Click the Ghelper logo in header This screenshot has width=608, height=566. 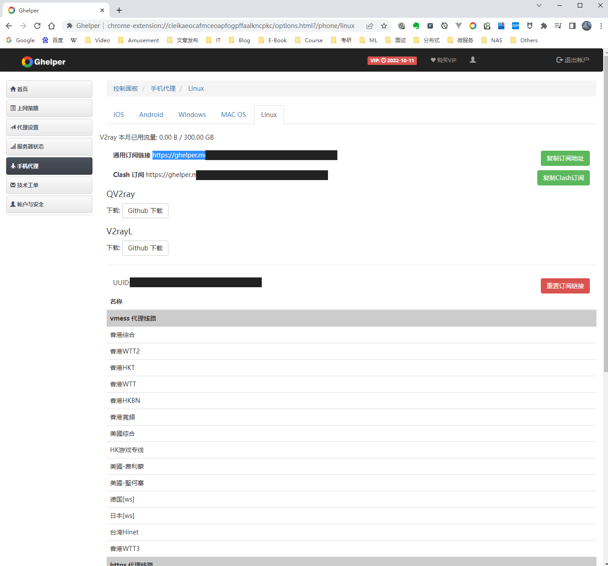[44, 62]
